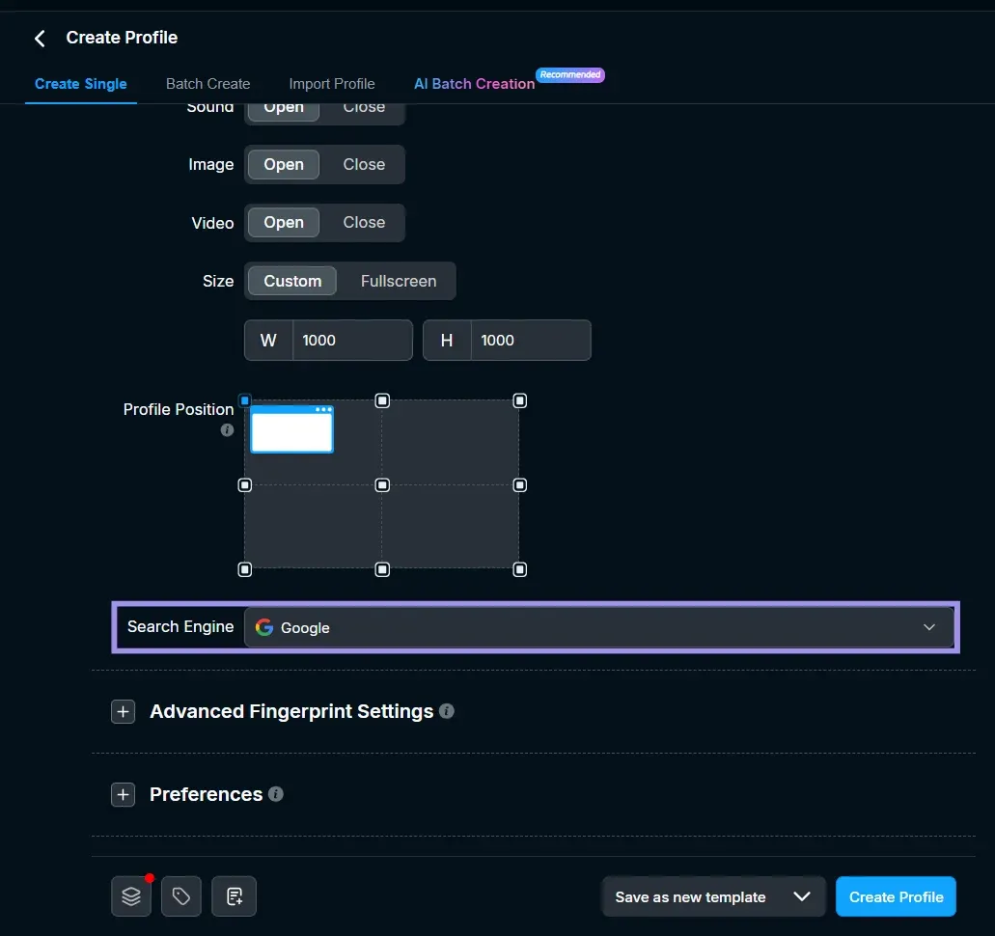
Task: Open the Search Engine Google dropdown
Action: (599, 627)
